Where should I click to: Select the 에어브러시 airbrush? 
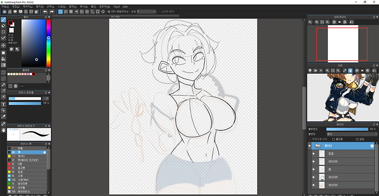[27, 192]
